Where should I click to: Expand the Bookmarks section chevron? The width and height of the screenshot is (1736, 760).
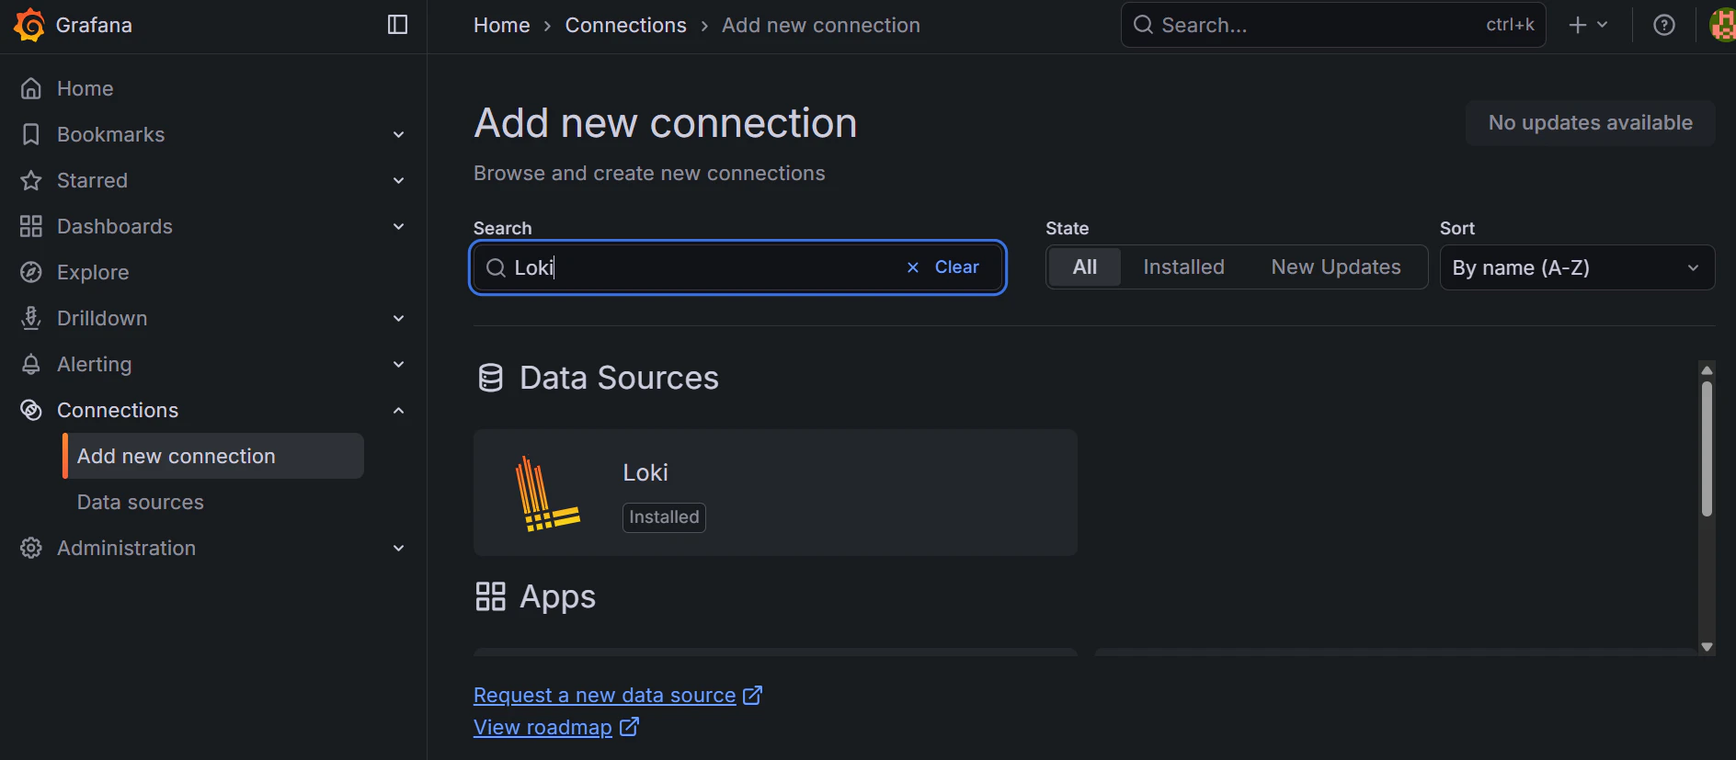coord(399,134)
